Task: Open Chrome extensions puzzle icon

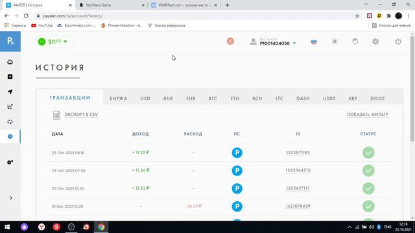Action: 388,16
